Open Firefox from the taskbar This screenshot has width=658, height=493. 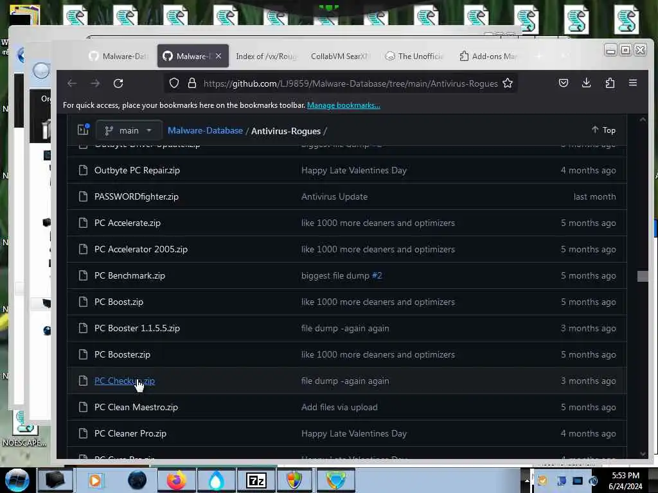(x=176, y=480)
